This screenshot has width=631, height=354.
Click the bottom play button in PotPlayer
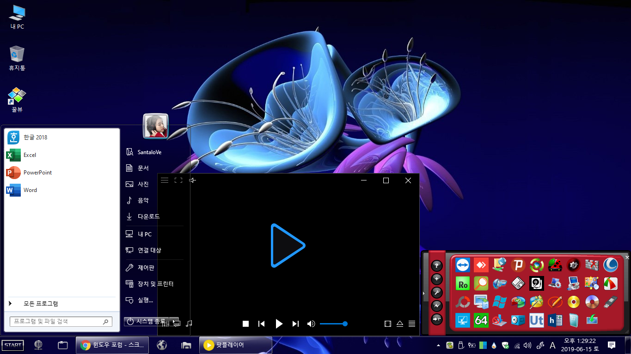click(x=279, y=324)
